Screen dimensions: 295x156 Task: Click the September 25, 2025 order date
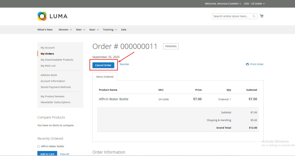click(x=106, y=57)
